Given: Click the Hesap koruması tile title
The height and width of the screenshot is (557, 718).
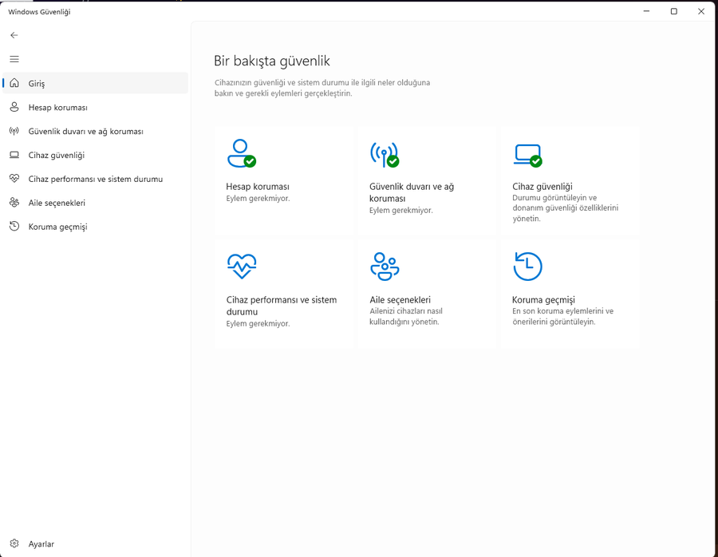Looking at the screenshot, I should (x=258, y=187).
